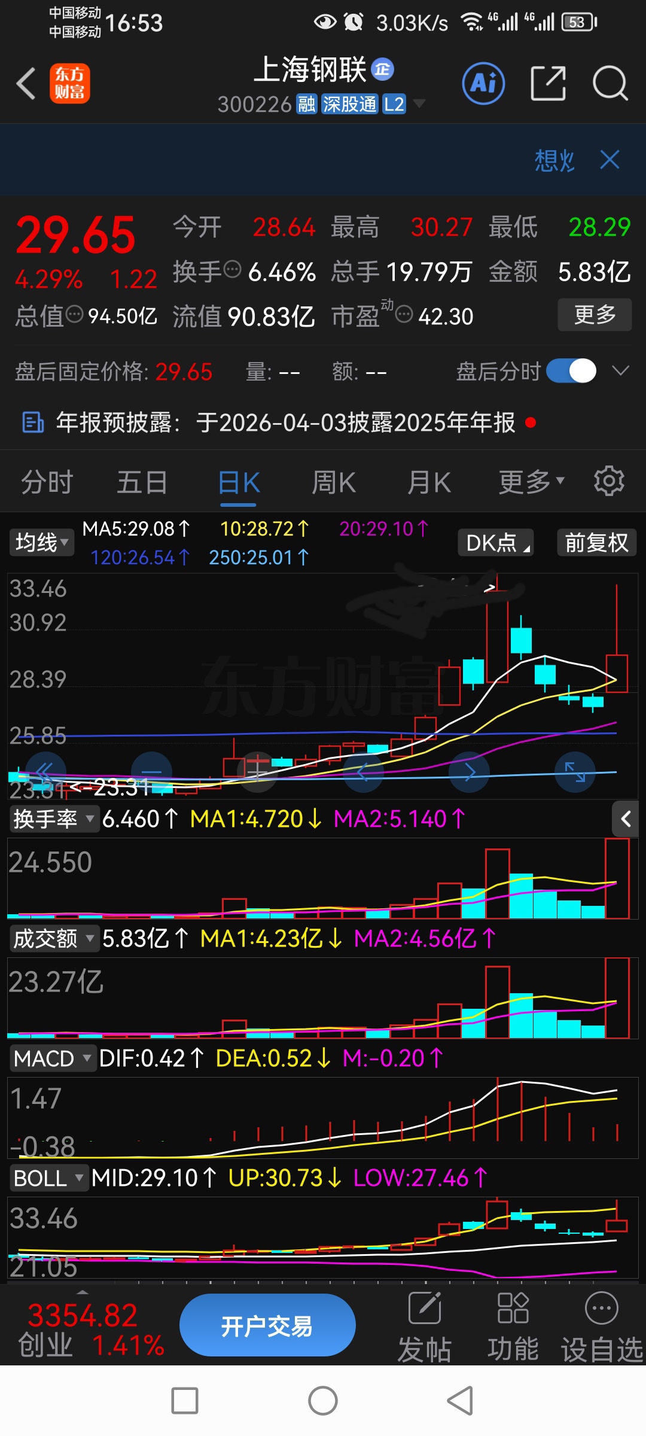Viewport: 646px width, 1436px height.
Task: Step chart back with left arrow button
Action: coord(363,772)
